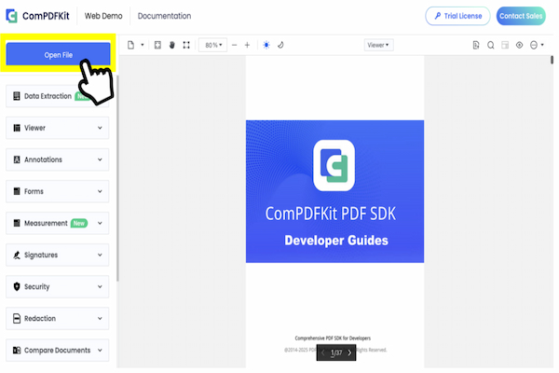Open the Web Demo tab
559x373 pixels.
[103, 16]
